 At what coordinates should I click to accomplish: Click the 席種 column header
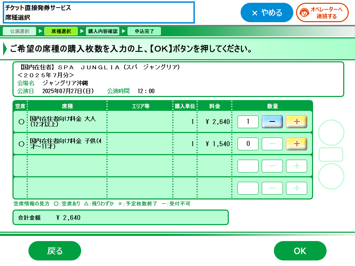pos(67,106)
